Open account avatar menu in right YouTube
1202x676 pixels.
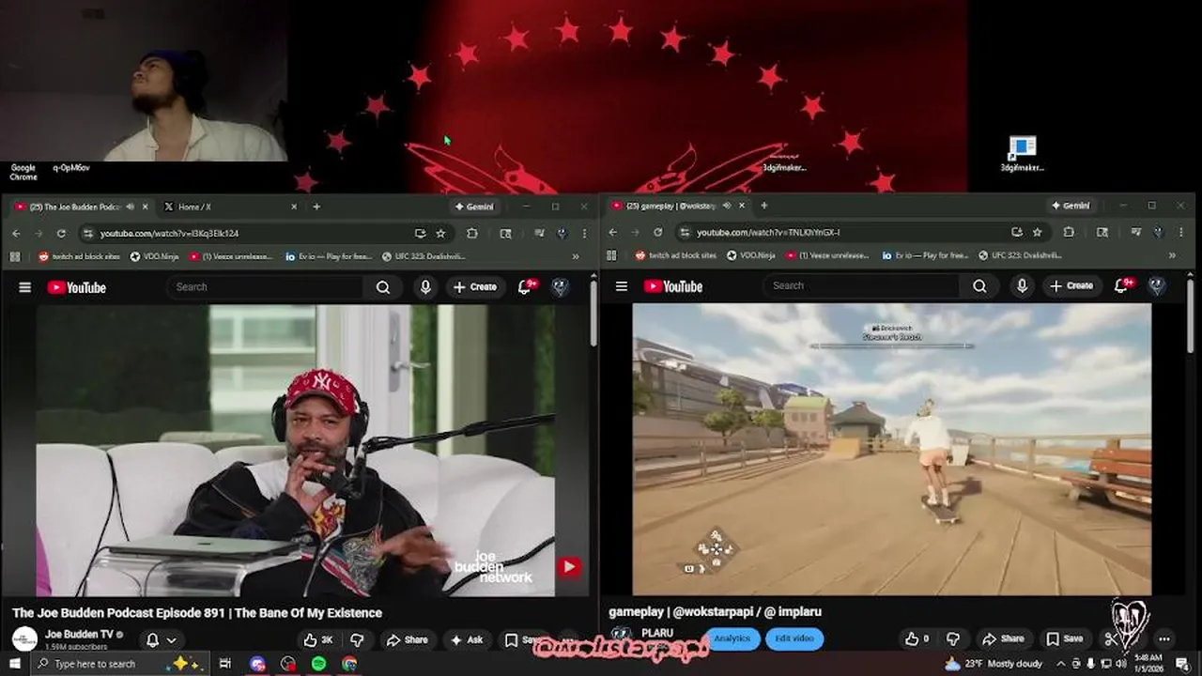(1157, 285)
